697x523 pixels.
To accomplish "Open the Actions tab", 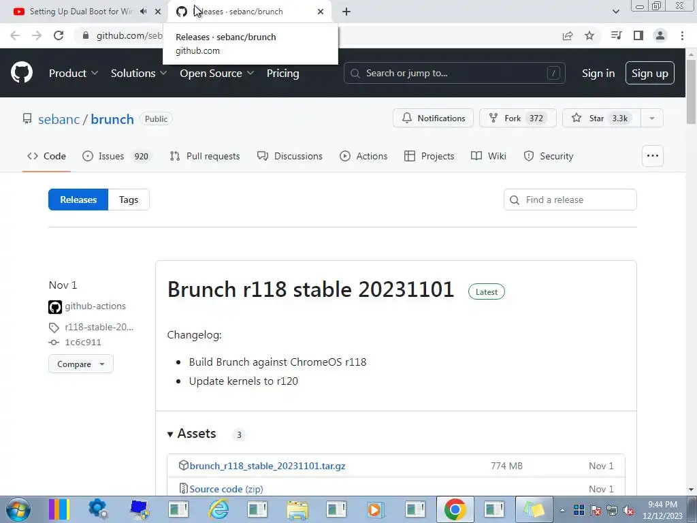I will click(363, 156).
